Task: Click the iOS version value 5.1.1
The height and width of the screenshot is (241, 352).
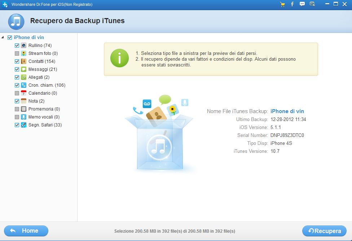Action: coord(276,127)
